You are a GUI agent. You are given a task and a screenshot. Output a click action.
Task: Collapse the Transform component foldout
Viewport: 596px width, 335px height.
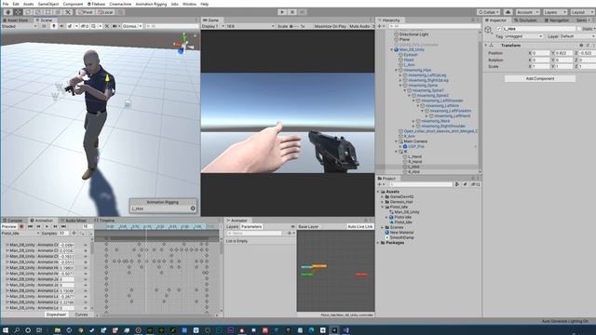click(x=486, y=46)
